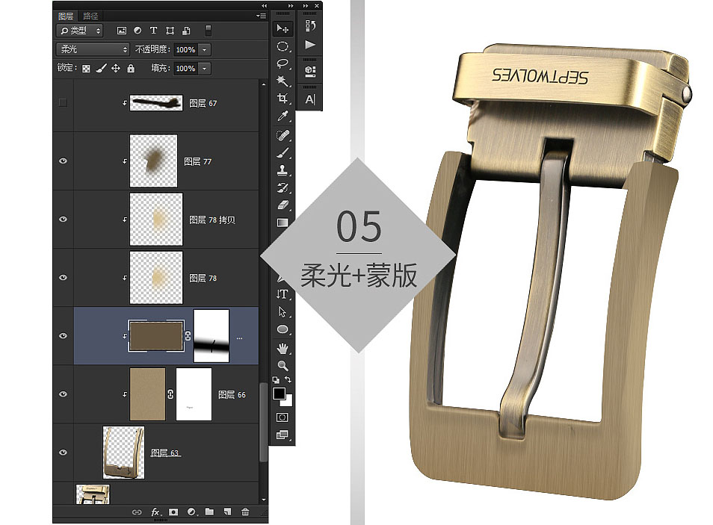Toggle layer filtering switch

tap(209, 31)
